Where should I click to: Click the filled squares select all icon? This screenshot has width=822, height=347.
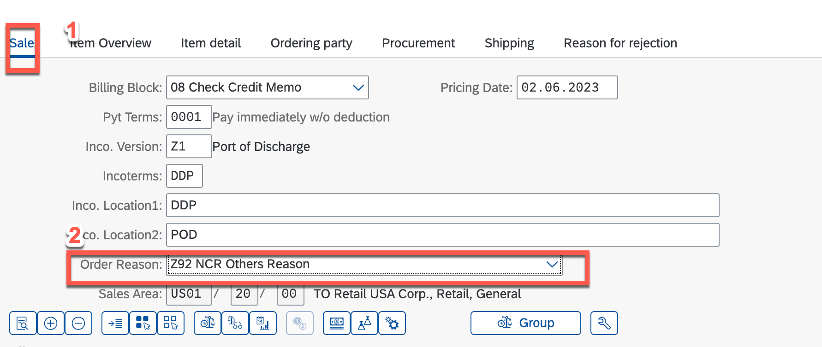point(143,323)
